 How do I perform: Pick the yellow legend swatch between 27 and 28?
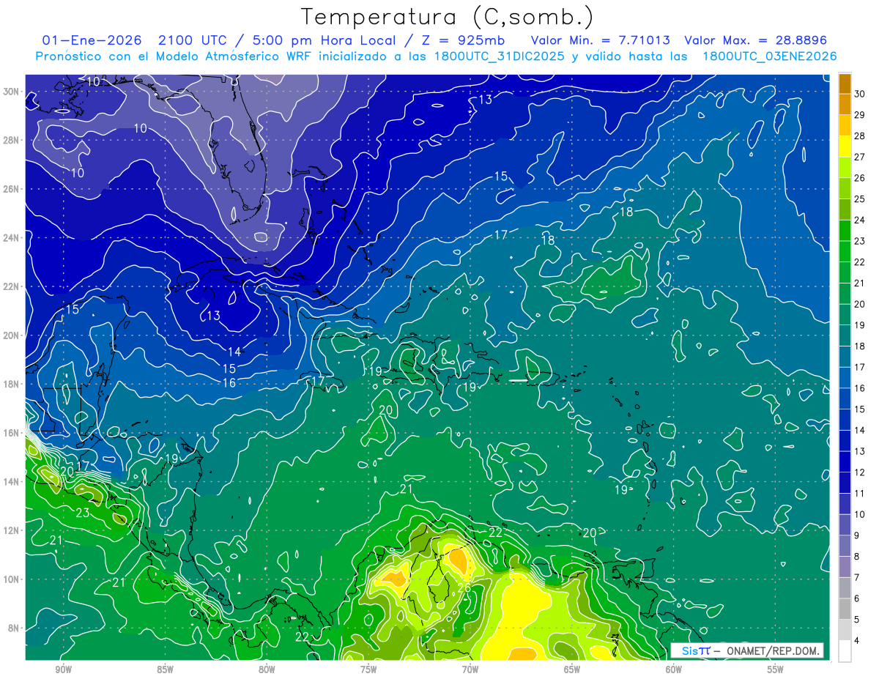click(x=845, y=146)
